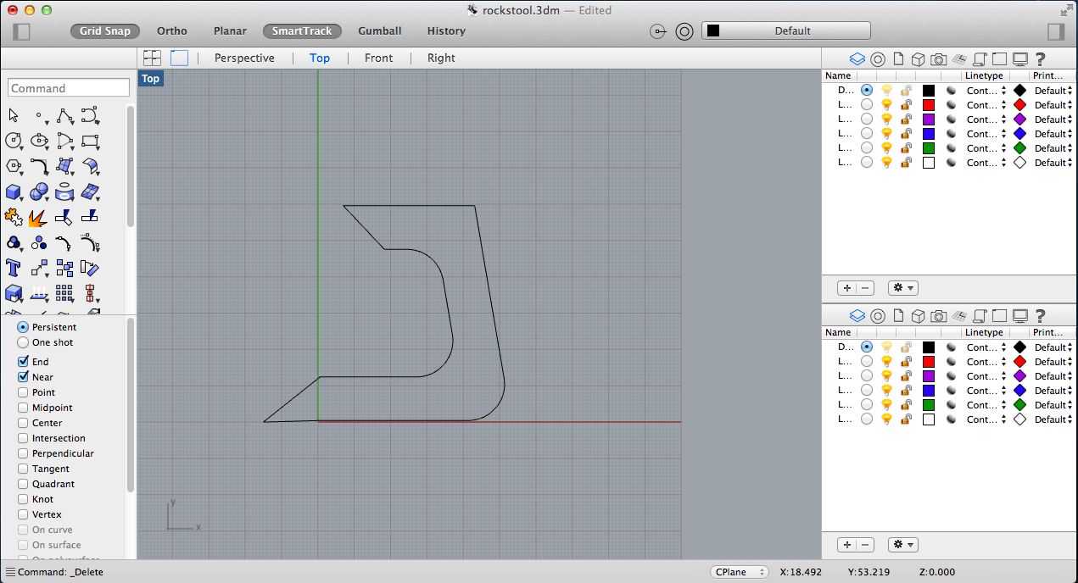Select the Text object tool
The height and width of the screenshot is (583, 1078).
tap(14, 269)
